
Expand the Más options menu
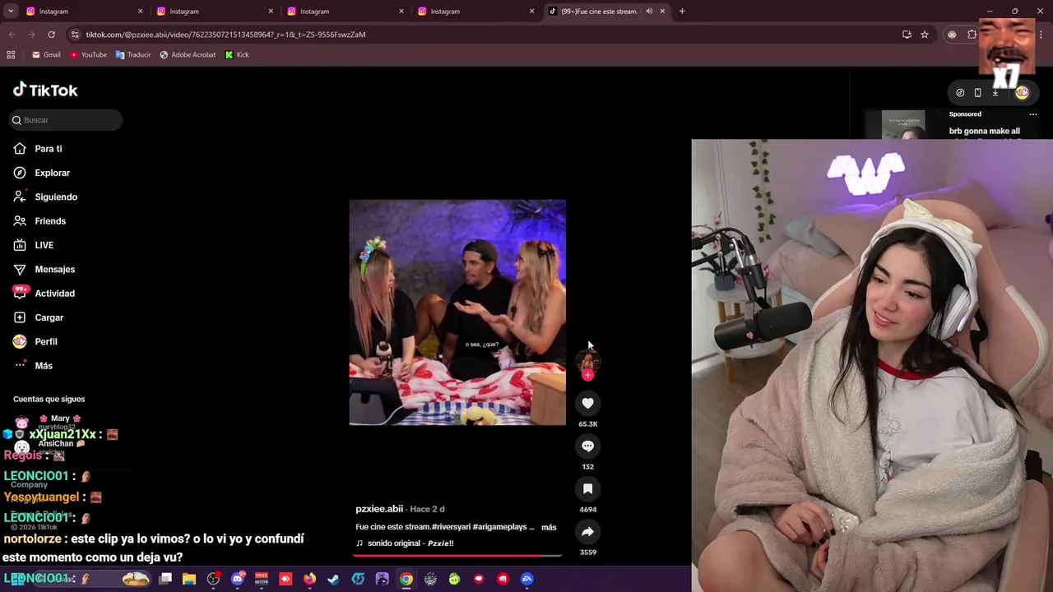33,366
